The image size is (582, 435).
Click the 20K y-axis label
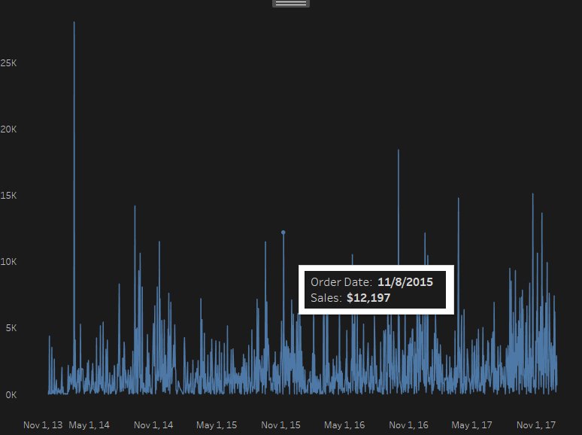[x=8, y=129]
